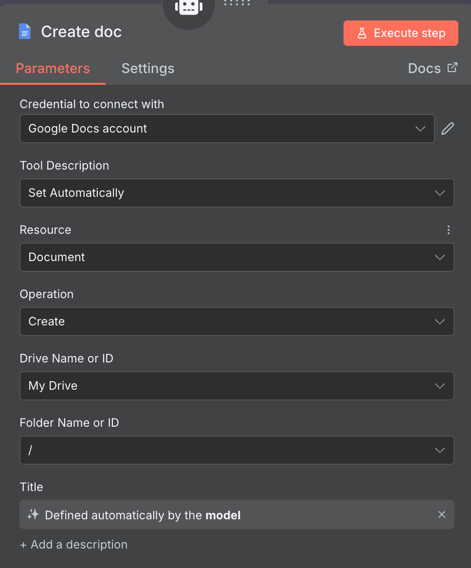Clear the model-defined Title with X
The height and width of the screenshot is (568, 471).
[x=442, y=514]
